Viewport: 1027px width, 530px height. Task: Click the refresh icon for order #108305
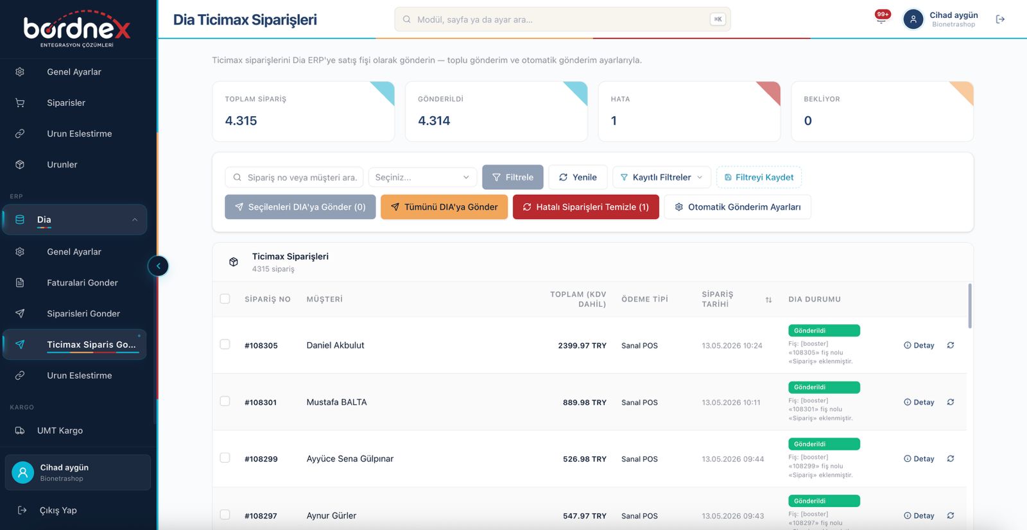951,345
